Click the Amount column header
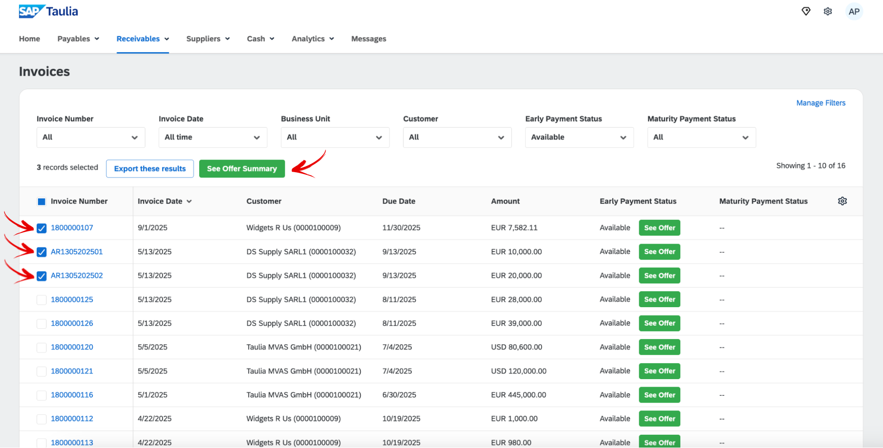This screenshot has height=448, width=883. click(505, 201)
